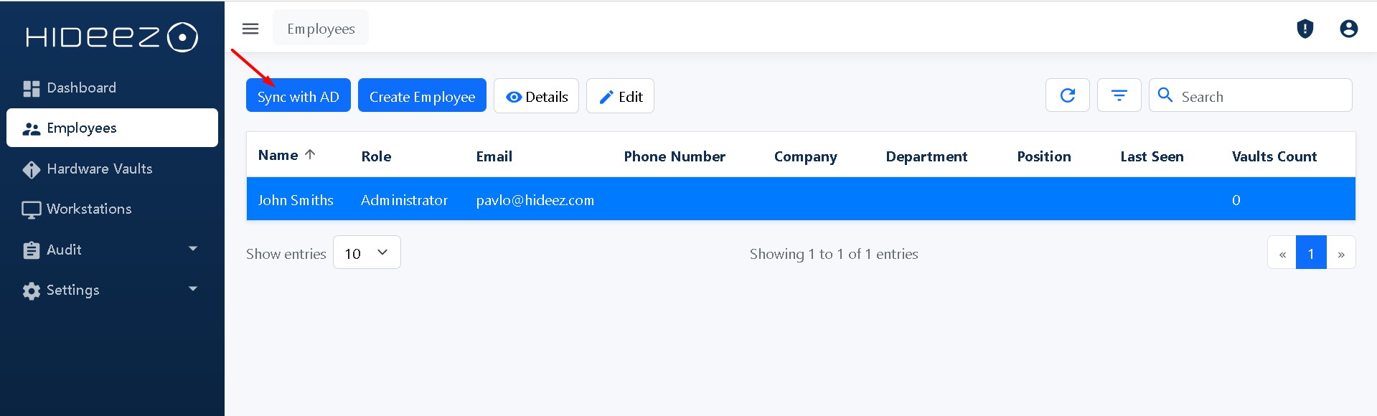This screenshot has height=416, width=1377.
Task: Toggle the hamburger sidebar menu icon
Action: click(x=250, y=29)
